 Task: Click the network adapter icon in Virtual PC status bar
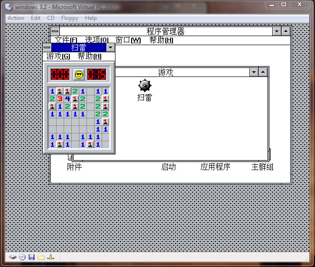(x=50, y=257)
